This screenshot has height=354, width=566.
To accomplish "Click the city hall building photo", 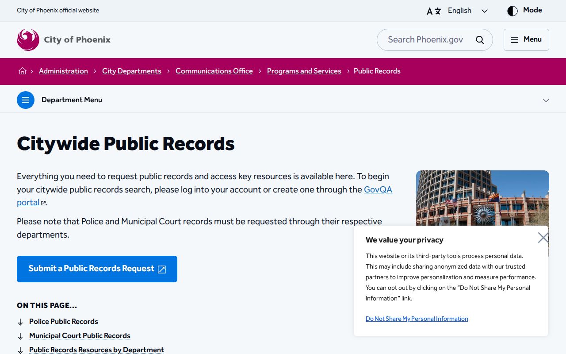I will 482,198.
